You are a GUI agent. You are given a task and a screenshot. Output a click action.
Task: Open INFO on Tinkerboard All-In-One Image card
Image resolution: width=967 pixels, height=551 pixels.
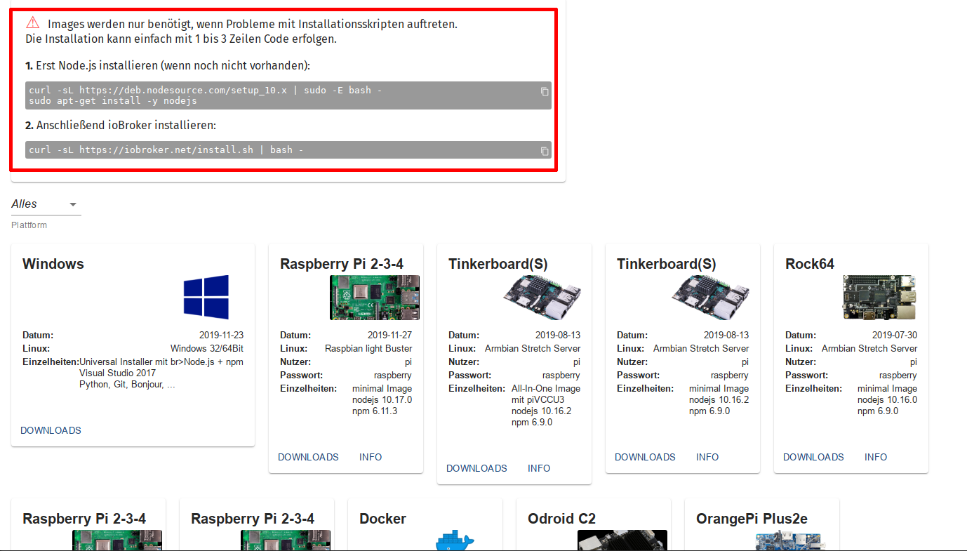[539, 468]
